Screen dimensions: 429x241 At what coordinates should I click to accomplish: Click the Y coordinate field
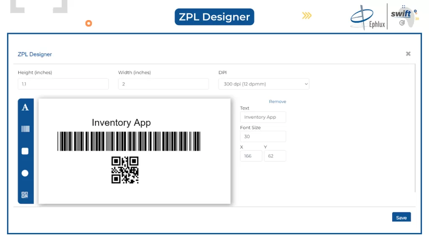[x=275, y=156]
